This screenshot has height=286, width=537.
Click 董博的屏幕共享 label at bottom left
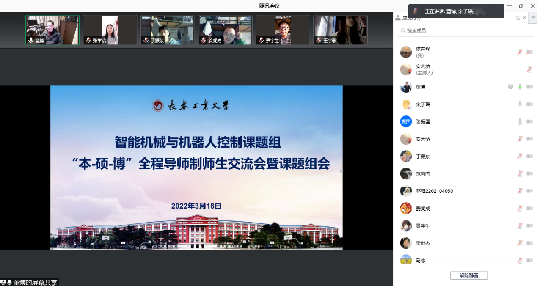pos(35,282)
